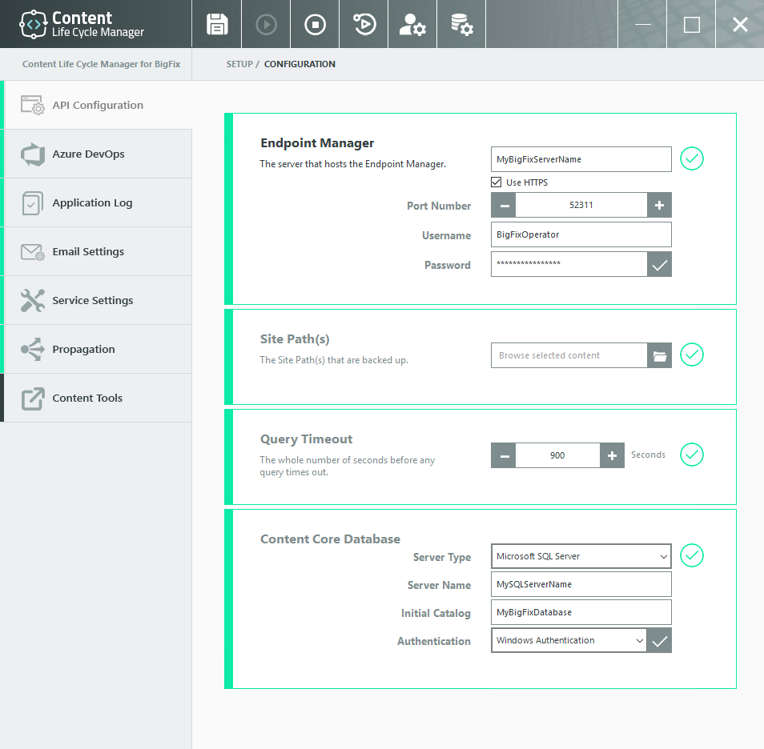Toggle the Use HTTPS checkbox

[496, 182]
